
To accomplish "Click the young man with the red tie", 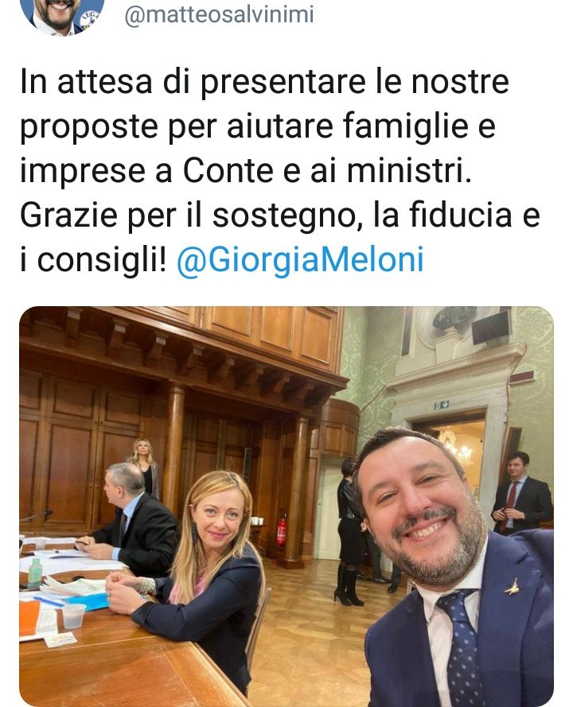I will [x=523, y=494].
